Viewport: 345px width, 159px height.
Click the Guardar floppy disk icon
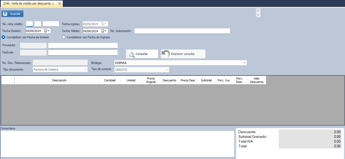pos(5,14)
